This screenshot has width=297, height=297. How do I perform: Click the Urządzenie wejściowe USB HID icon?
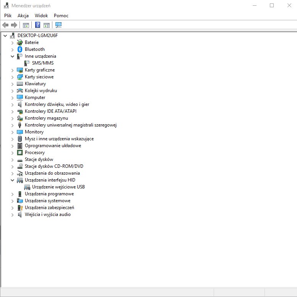27,187
